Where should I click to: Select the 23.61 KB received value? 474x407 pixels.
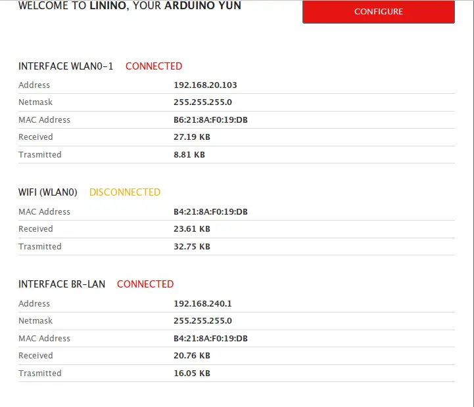point(192,229)
